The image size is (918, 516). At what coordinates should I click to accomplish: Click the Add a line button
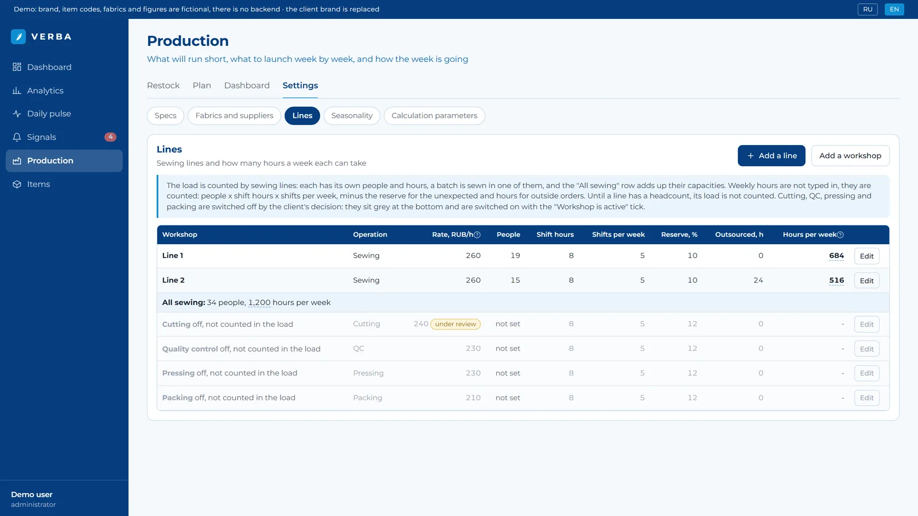(x=771, y=156)
